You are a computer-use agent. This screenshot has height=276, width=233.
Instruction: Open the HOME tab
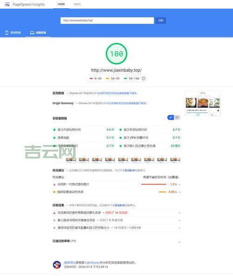61,4
